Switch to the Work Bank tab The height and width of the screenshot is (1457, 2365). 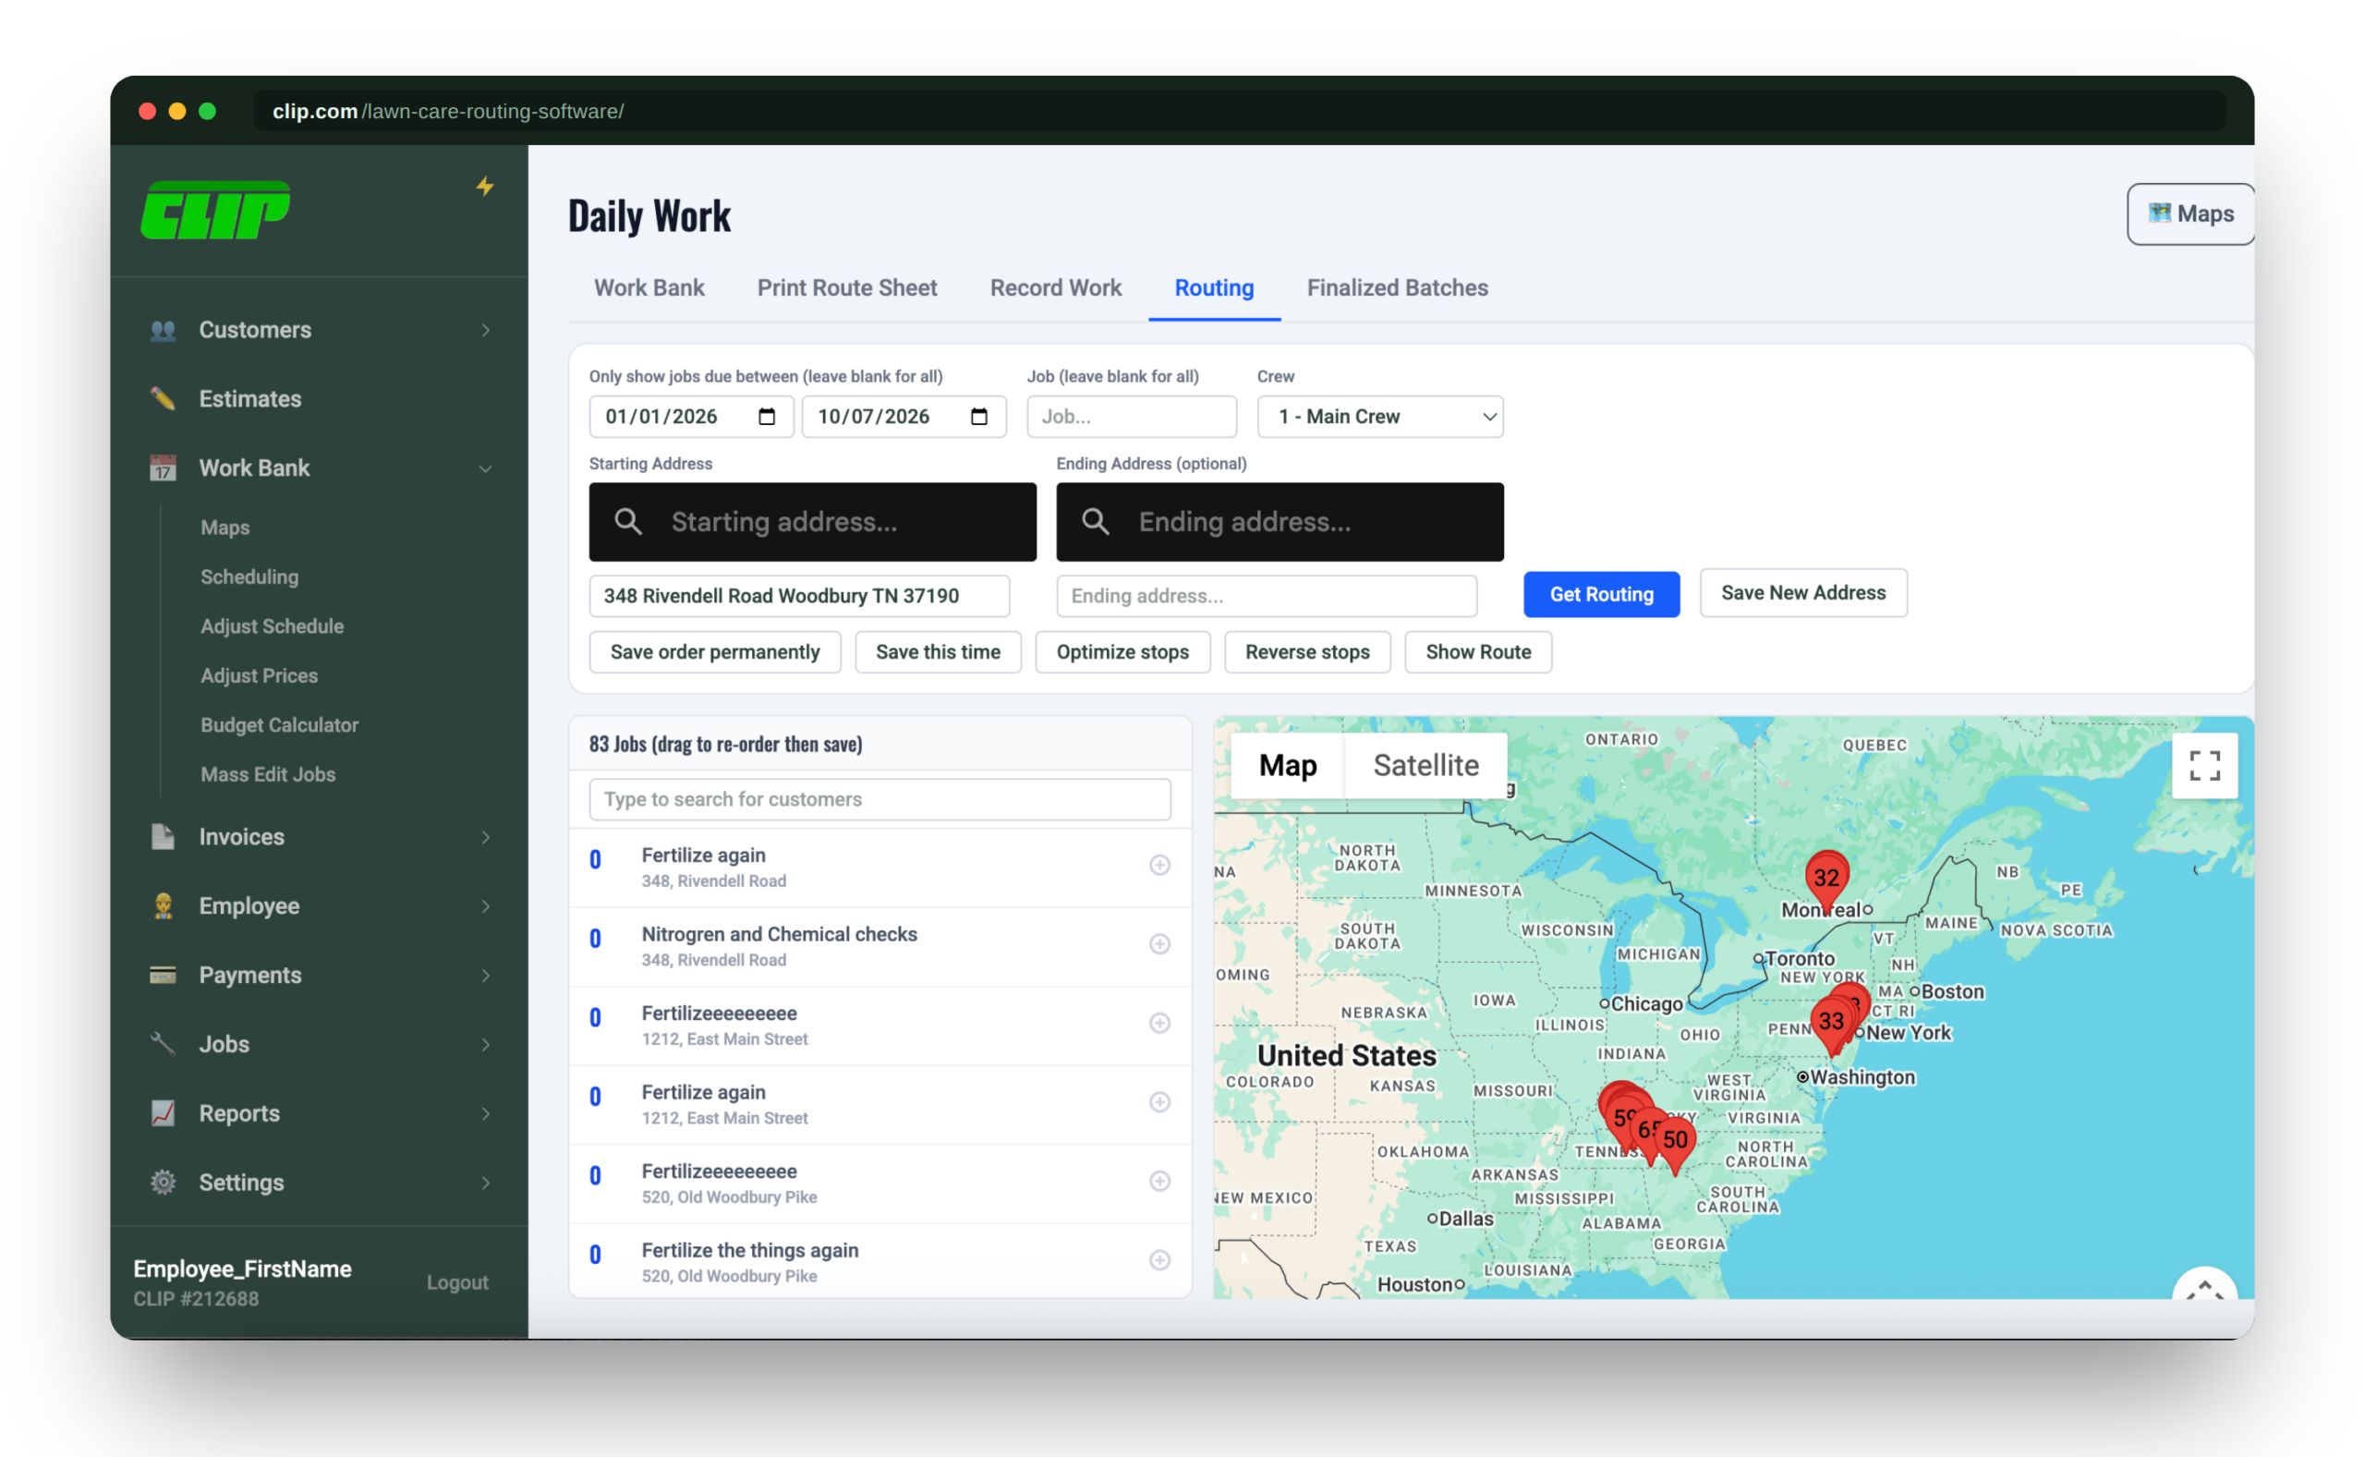[x=649, y=288]
